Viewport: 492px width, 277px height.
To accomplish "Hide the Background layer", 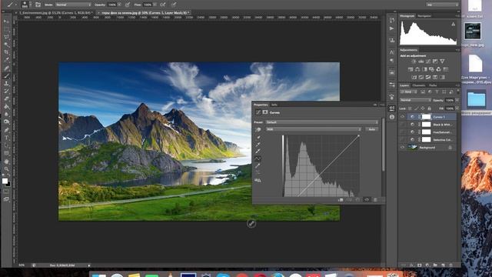I will (403, 147).
